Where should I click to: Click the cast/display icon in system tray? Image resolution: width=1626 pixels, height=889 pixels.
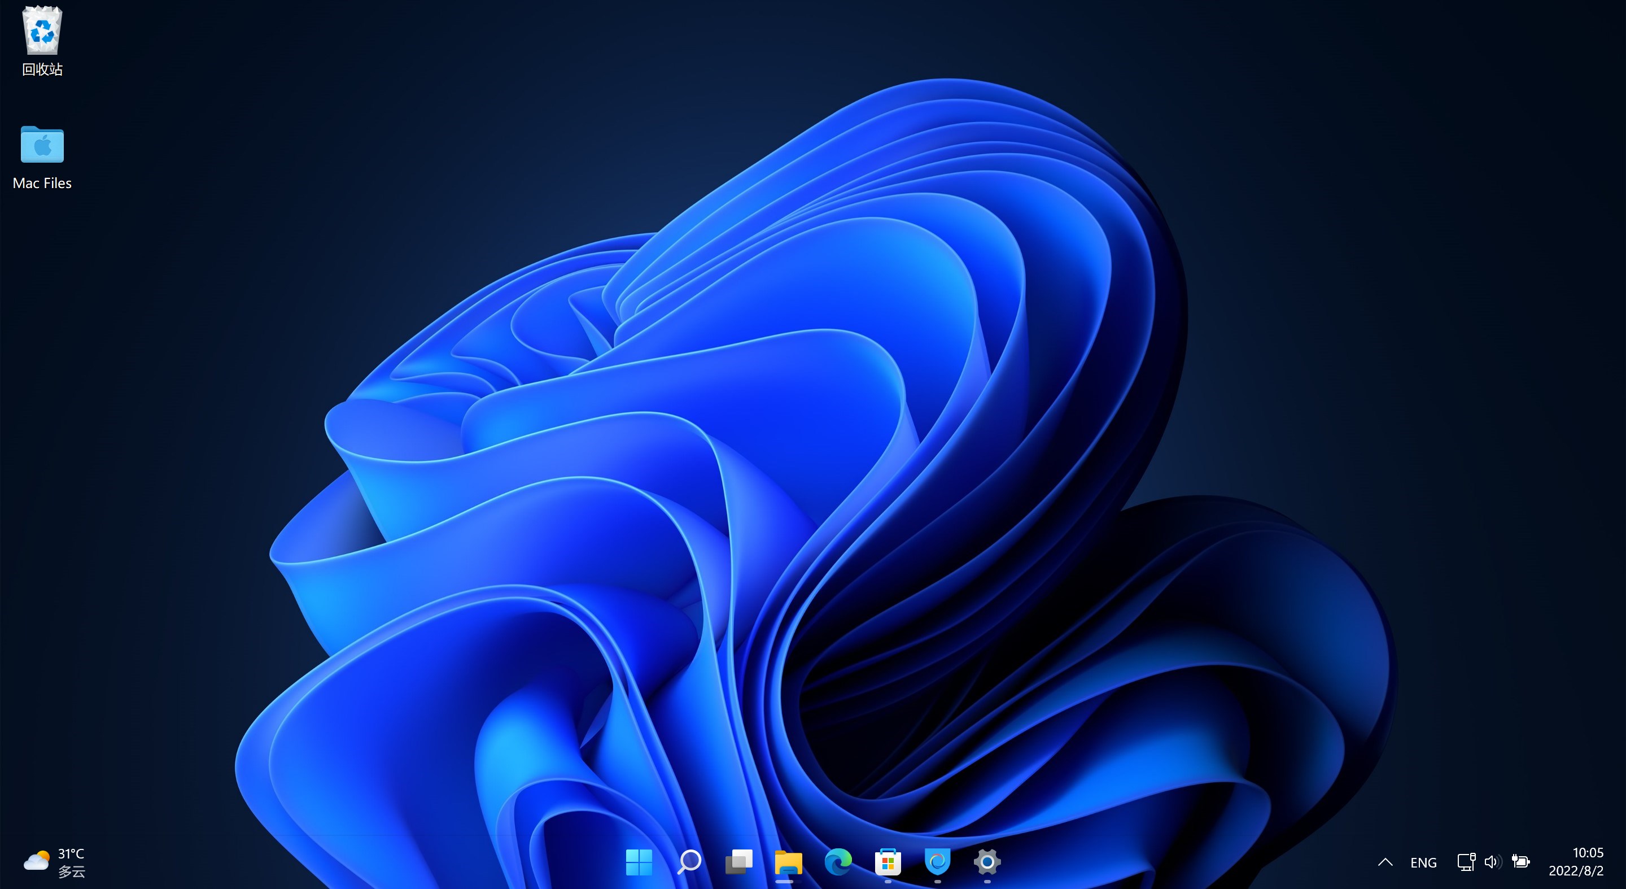coord(1465,861)
